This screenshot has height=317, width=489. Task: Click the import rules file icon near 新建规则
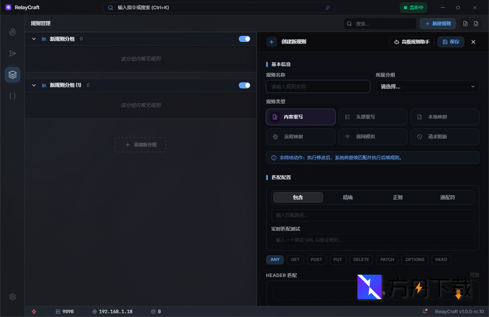pyautogui.click(x=465, y=23)
